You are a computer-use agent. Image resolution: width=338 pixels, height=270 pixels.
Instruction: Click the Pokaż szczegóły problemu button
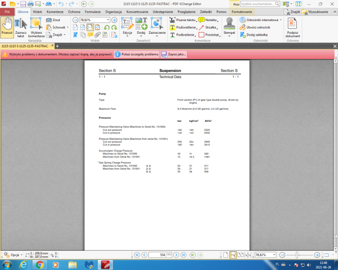pyautogui.click(x=136, y=54)
